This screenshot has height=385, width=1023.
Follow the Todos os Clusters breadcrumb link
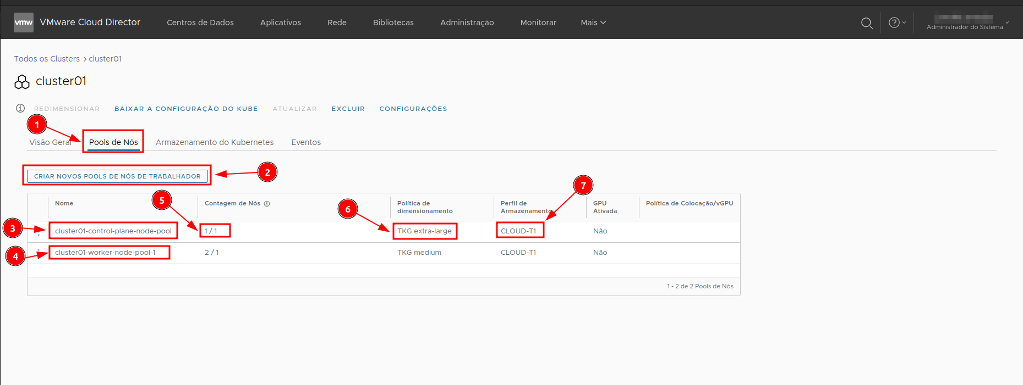(x=47, y=59)
